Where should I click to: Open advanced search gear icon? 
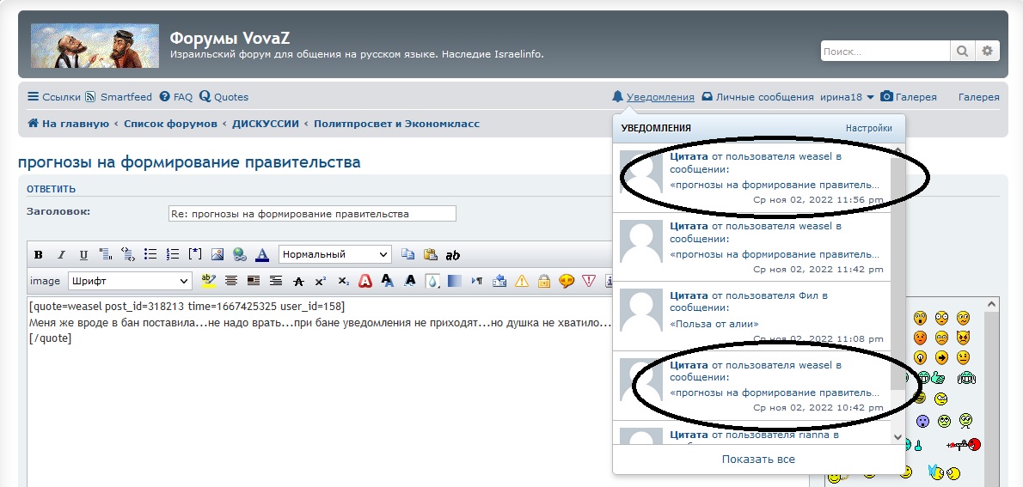(x=988, y=52)
